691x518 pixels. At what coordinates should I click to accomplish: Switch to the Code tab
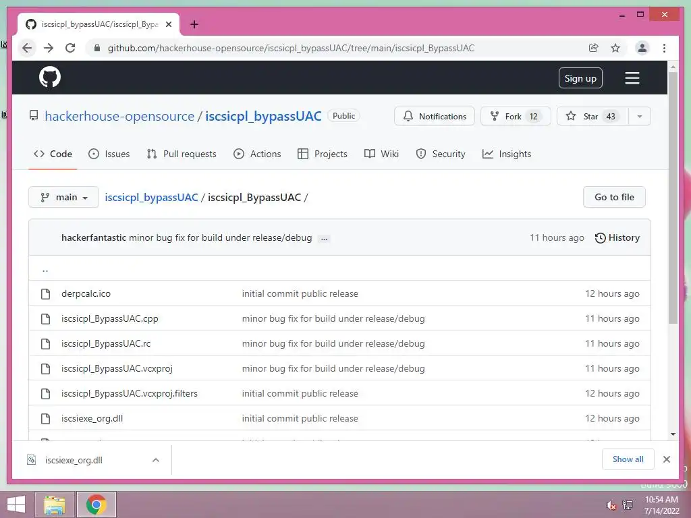coord(53,154)
